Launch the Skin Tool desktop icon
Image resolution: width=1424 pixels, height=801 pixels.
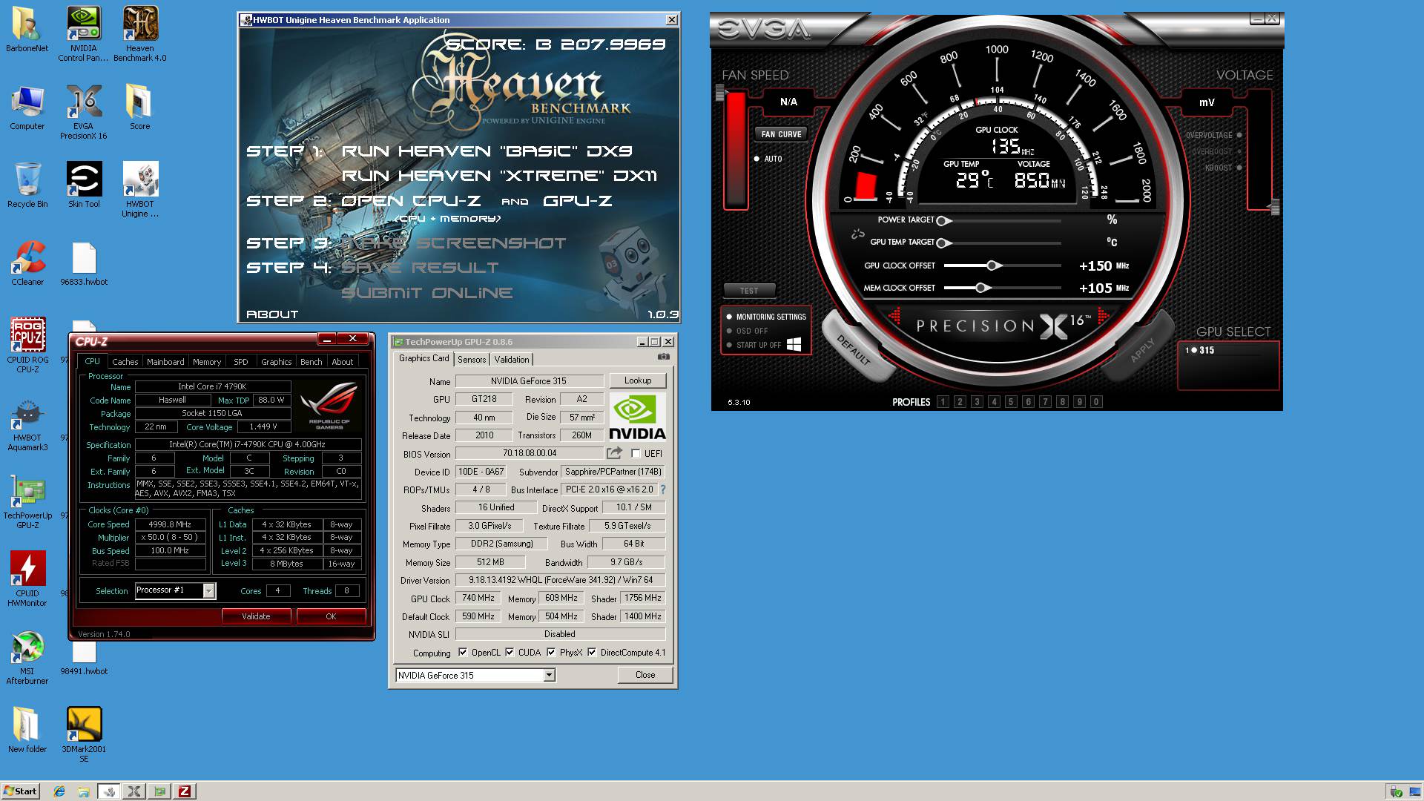(84, 186)
